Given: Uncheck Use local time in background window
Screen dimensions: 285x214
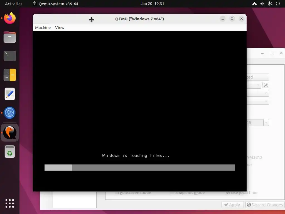Looking at the screenshot, I should click(227, 193).
